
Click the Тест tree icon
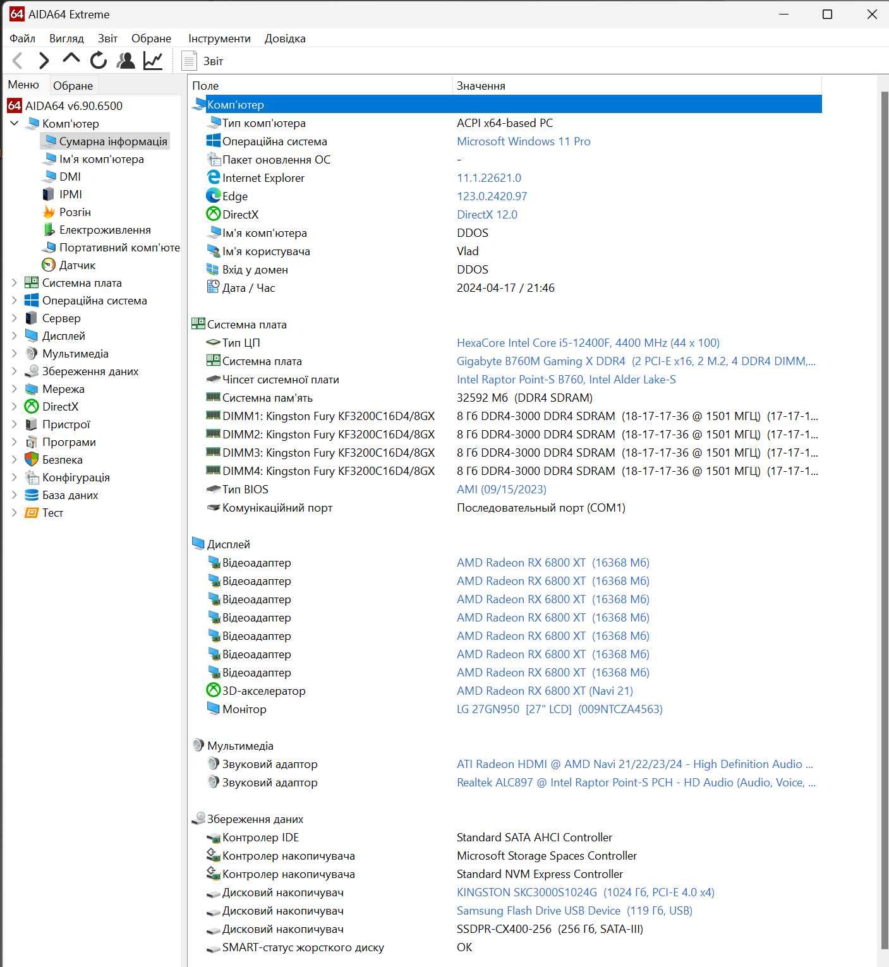point(32,512)
